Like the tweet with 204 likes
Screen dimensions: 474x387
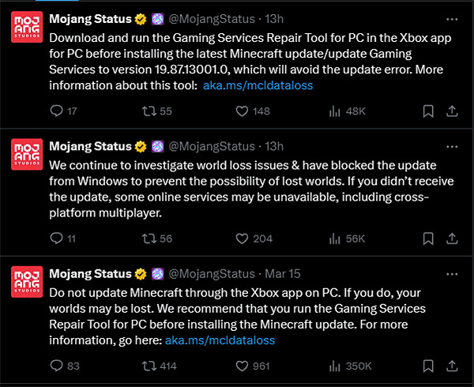point(244,239)
